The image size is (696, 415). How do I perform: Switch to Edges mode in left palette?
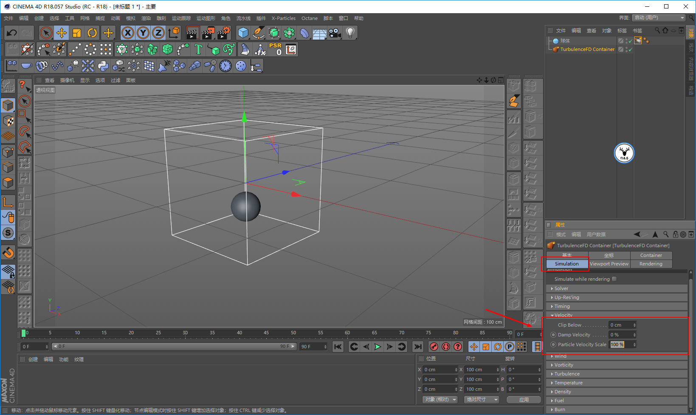(8, 167)
